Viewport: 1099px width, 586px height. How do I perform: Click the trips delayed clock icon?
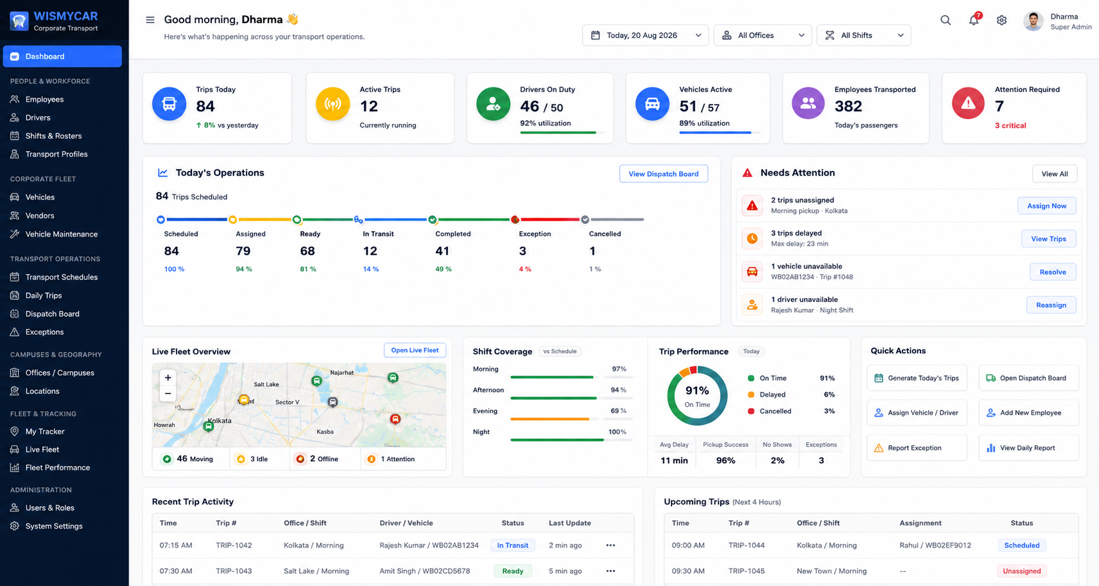pos(752,239)
